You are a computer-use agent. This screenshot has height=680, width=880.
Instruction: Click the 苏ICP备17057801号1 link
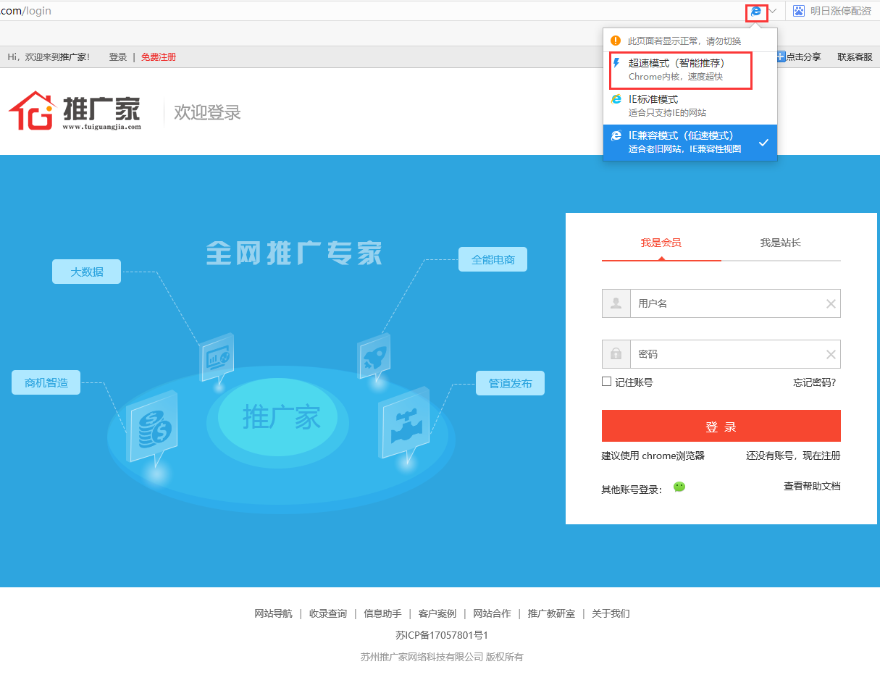pos(442,635)
